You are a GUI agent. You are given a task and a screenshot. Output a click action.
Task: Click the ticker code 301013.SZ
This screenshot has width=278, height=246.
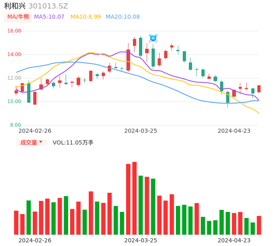(48, 6)
